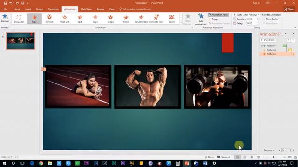Select the slide 1 thumbnail
The image size is (298, 167).
click(20, 41)
